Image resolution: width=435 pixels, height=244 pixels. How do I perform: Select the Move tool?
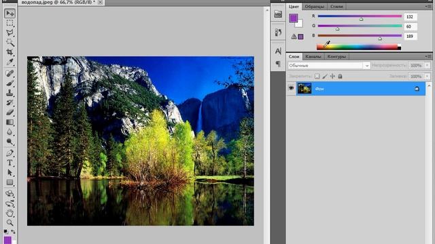tap(10, 14)
